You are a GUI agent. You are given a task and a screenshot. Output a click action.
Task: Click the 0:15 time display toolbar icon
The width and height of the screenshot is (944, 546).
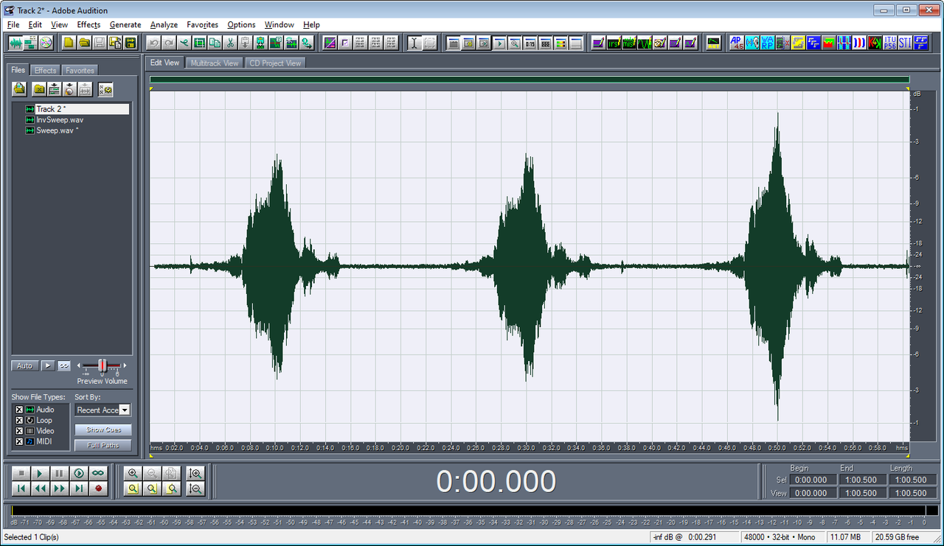click(530, 43)
